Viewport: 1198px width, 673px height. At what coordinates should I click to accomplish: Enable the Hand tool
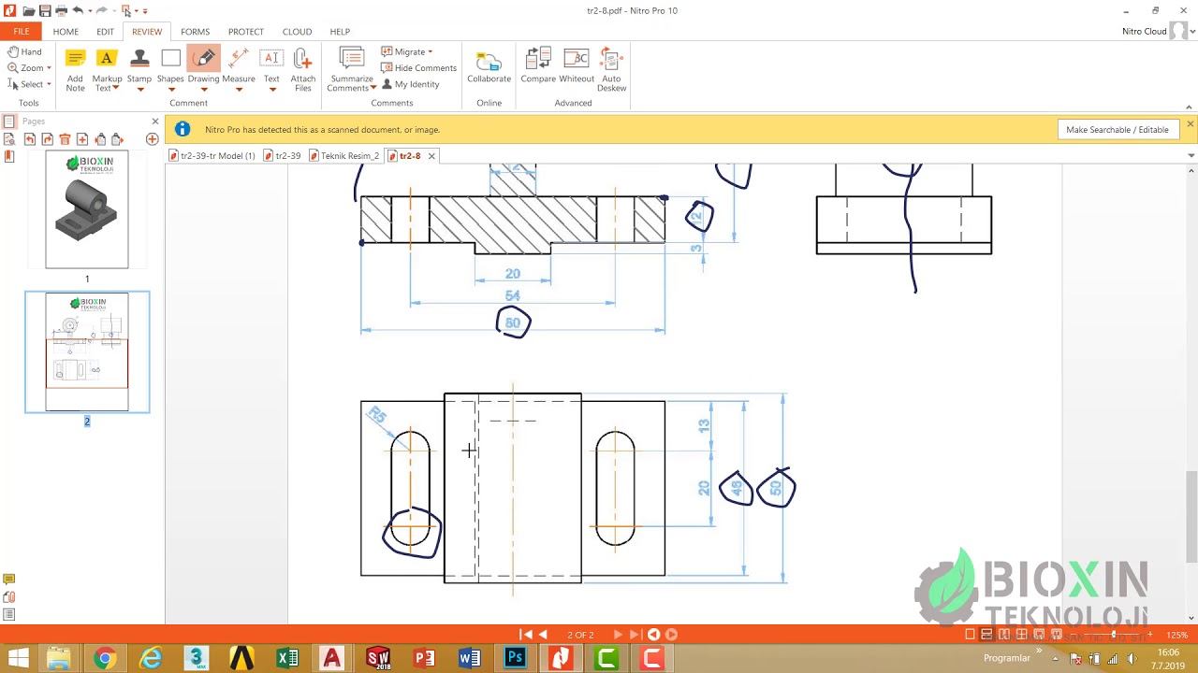coord(24,52)
